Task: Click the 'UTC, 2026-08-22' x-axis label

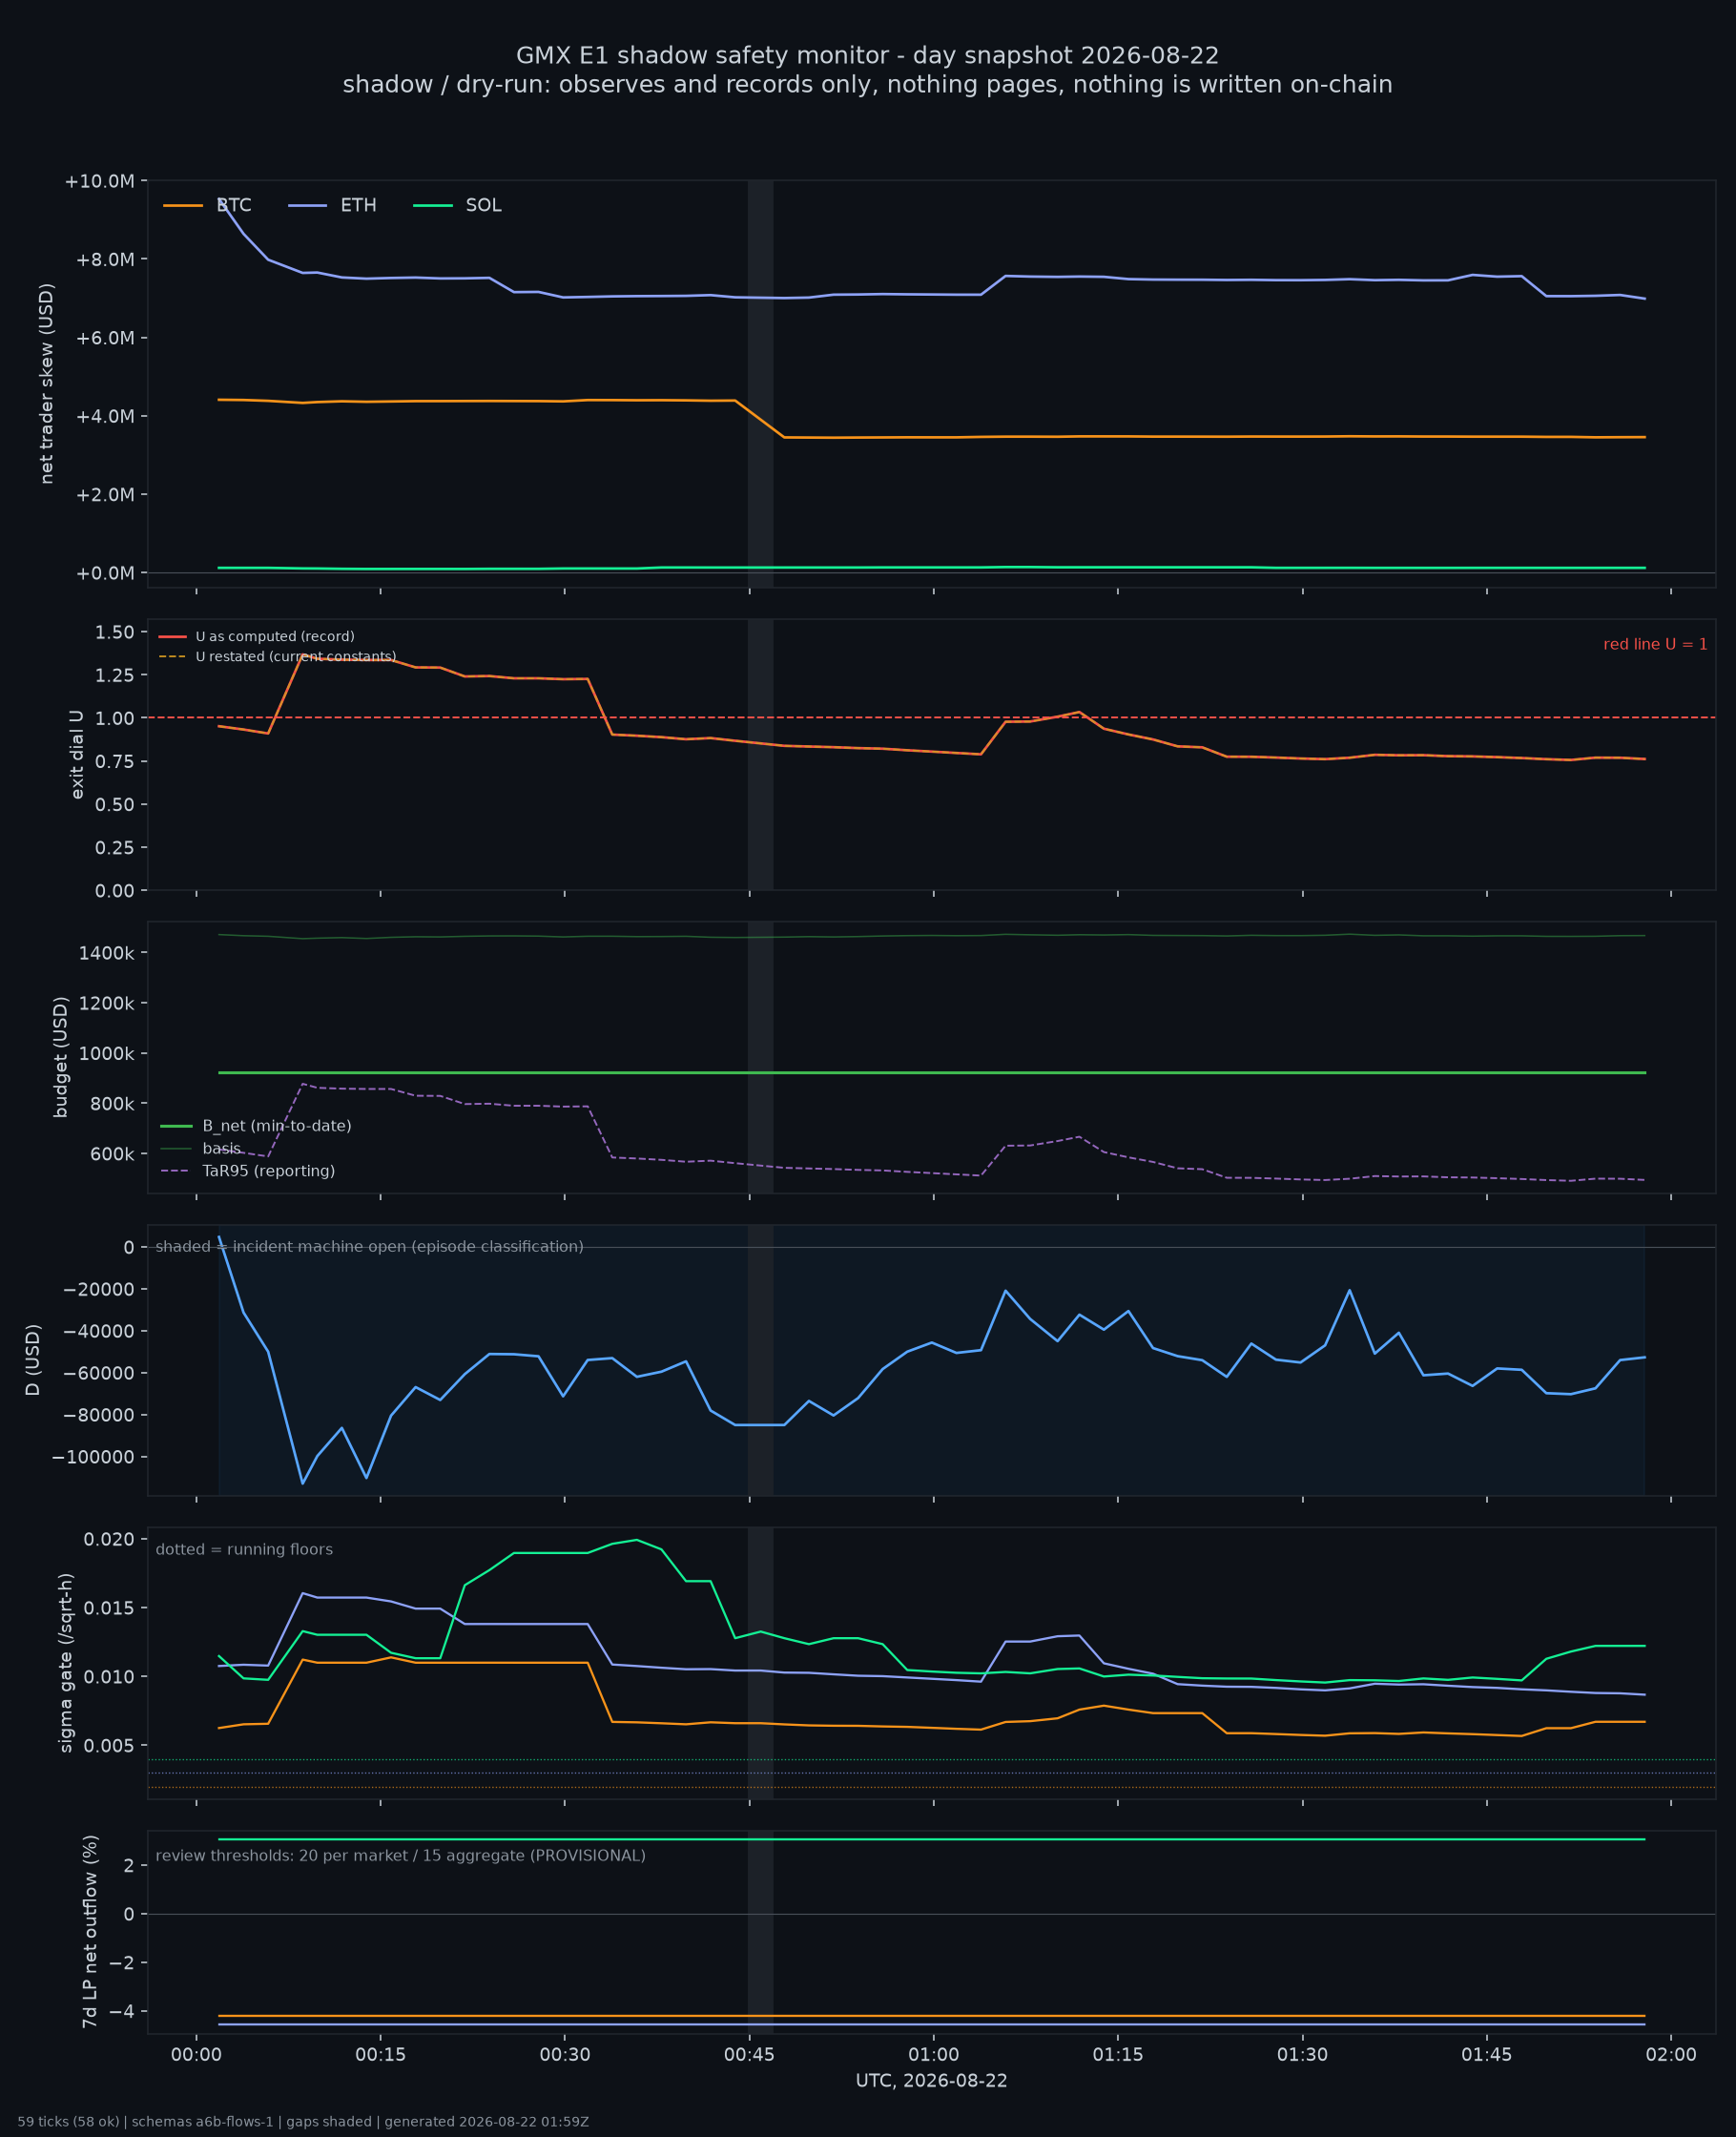Action: [x=932, y=2081]
